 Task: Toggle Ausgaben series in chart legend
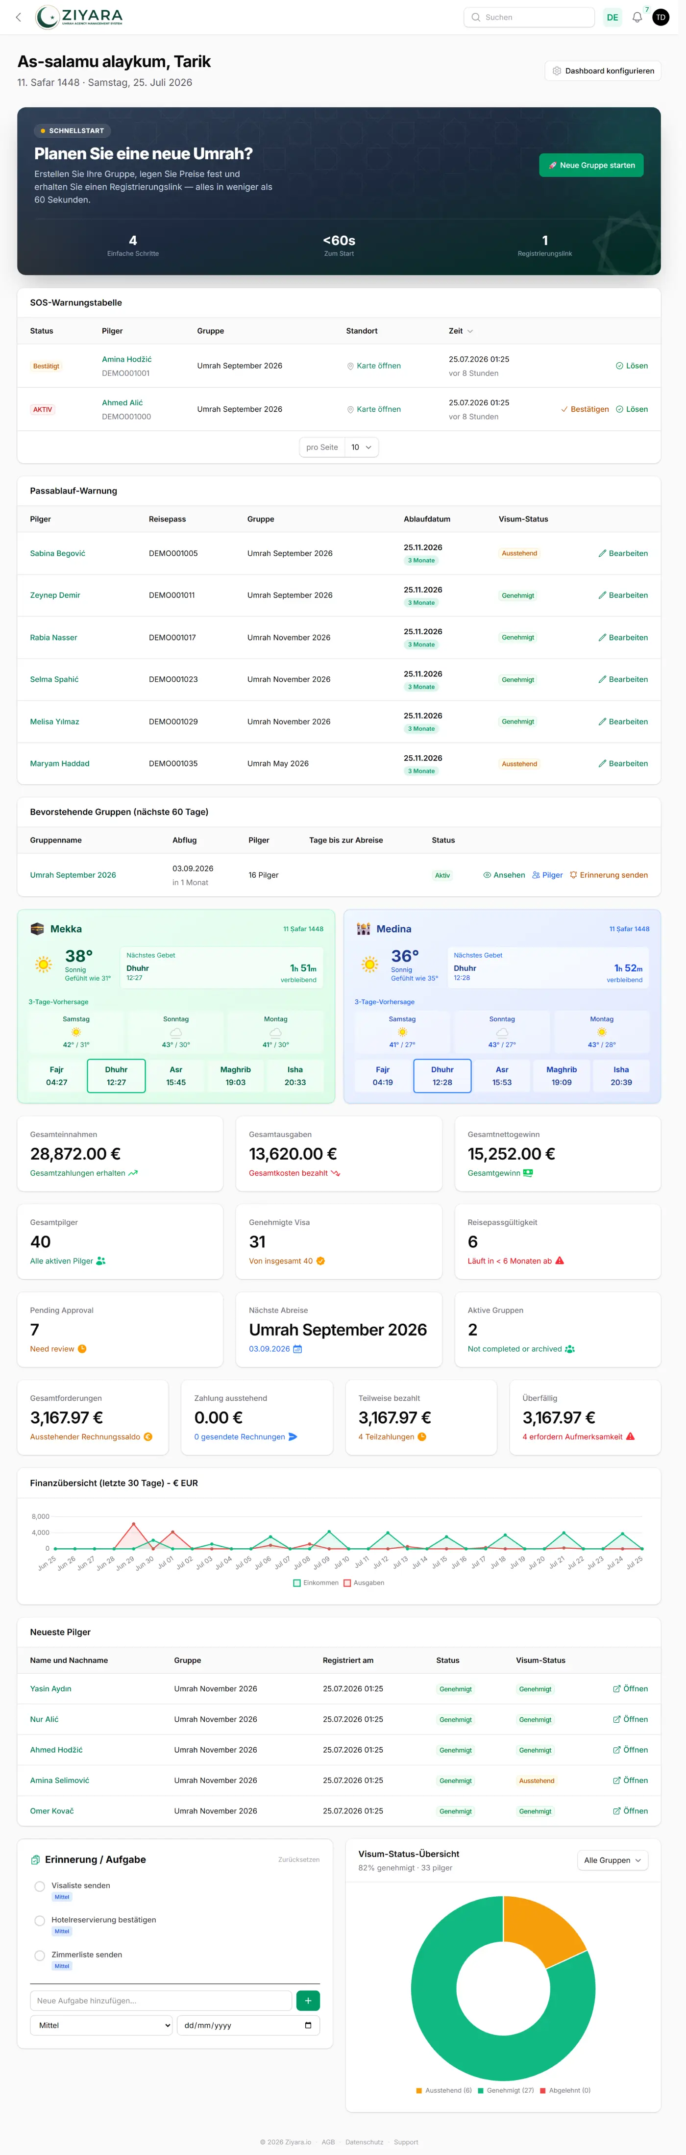tap(364, 1582)
